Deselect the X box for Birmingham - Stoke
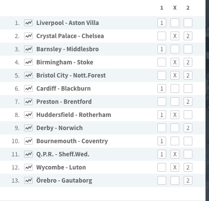This screenshot has width=209, height=201. pos(175,62)
